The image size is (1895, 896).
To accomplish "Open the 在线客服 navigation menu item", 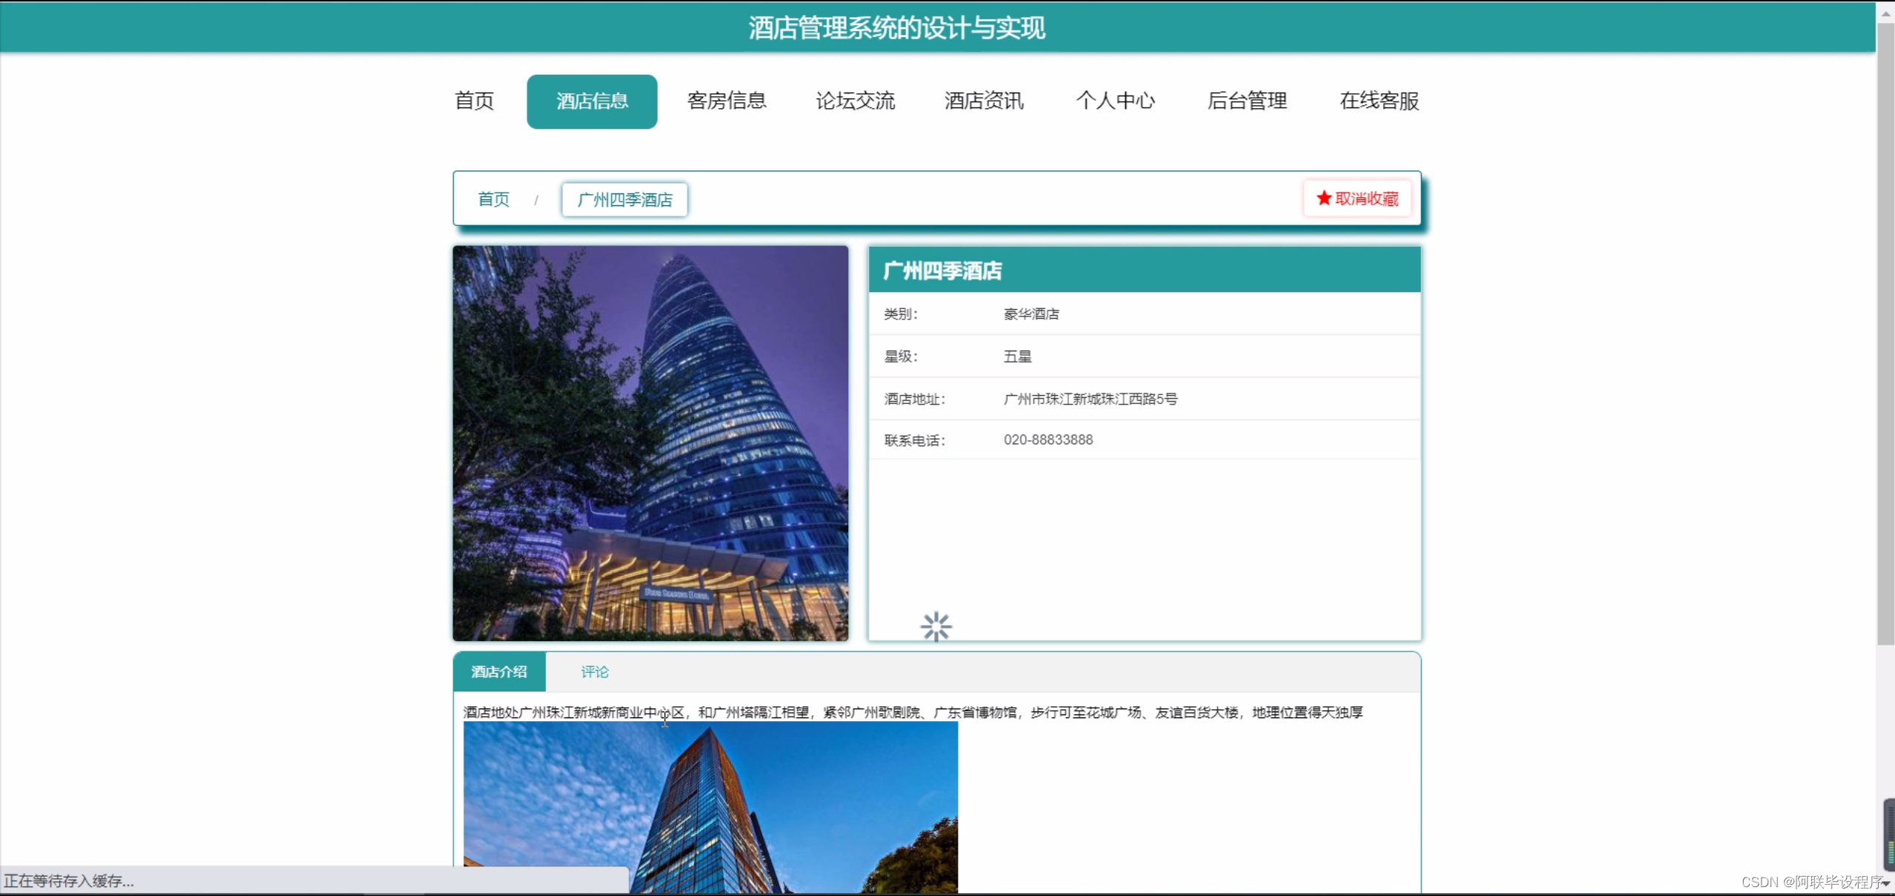I will [1379, 101].
